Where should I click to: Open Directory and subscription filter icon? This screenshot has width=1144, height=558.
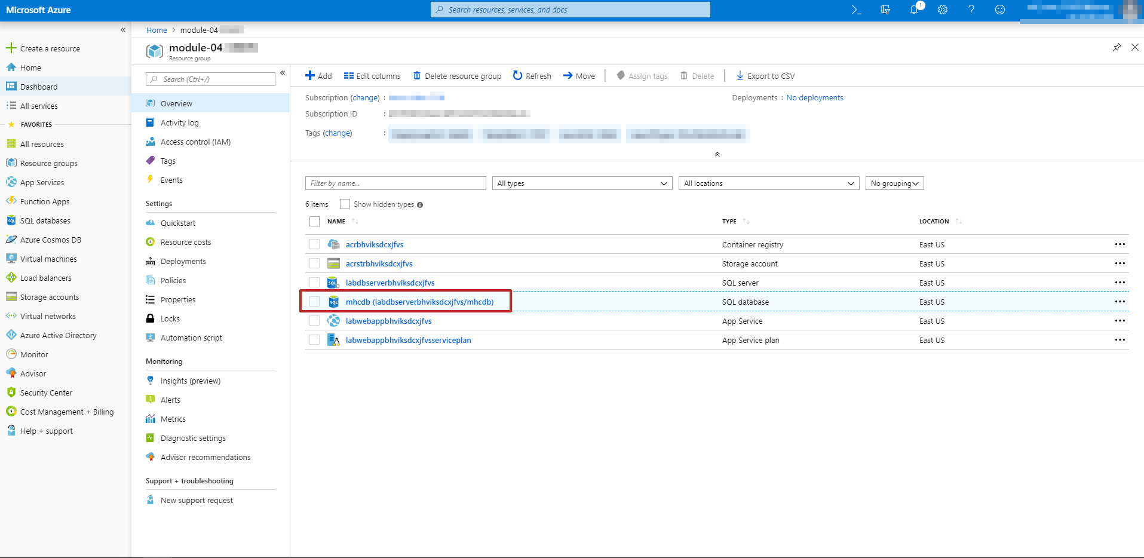885,10
